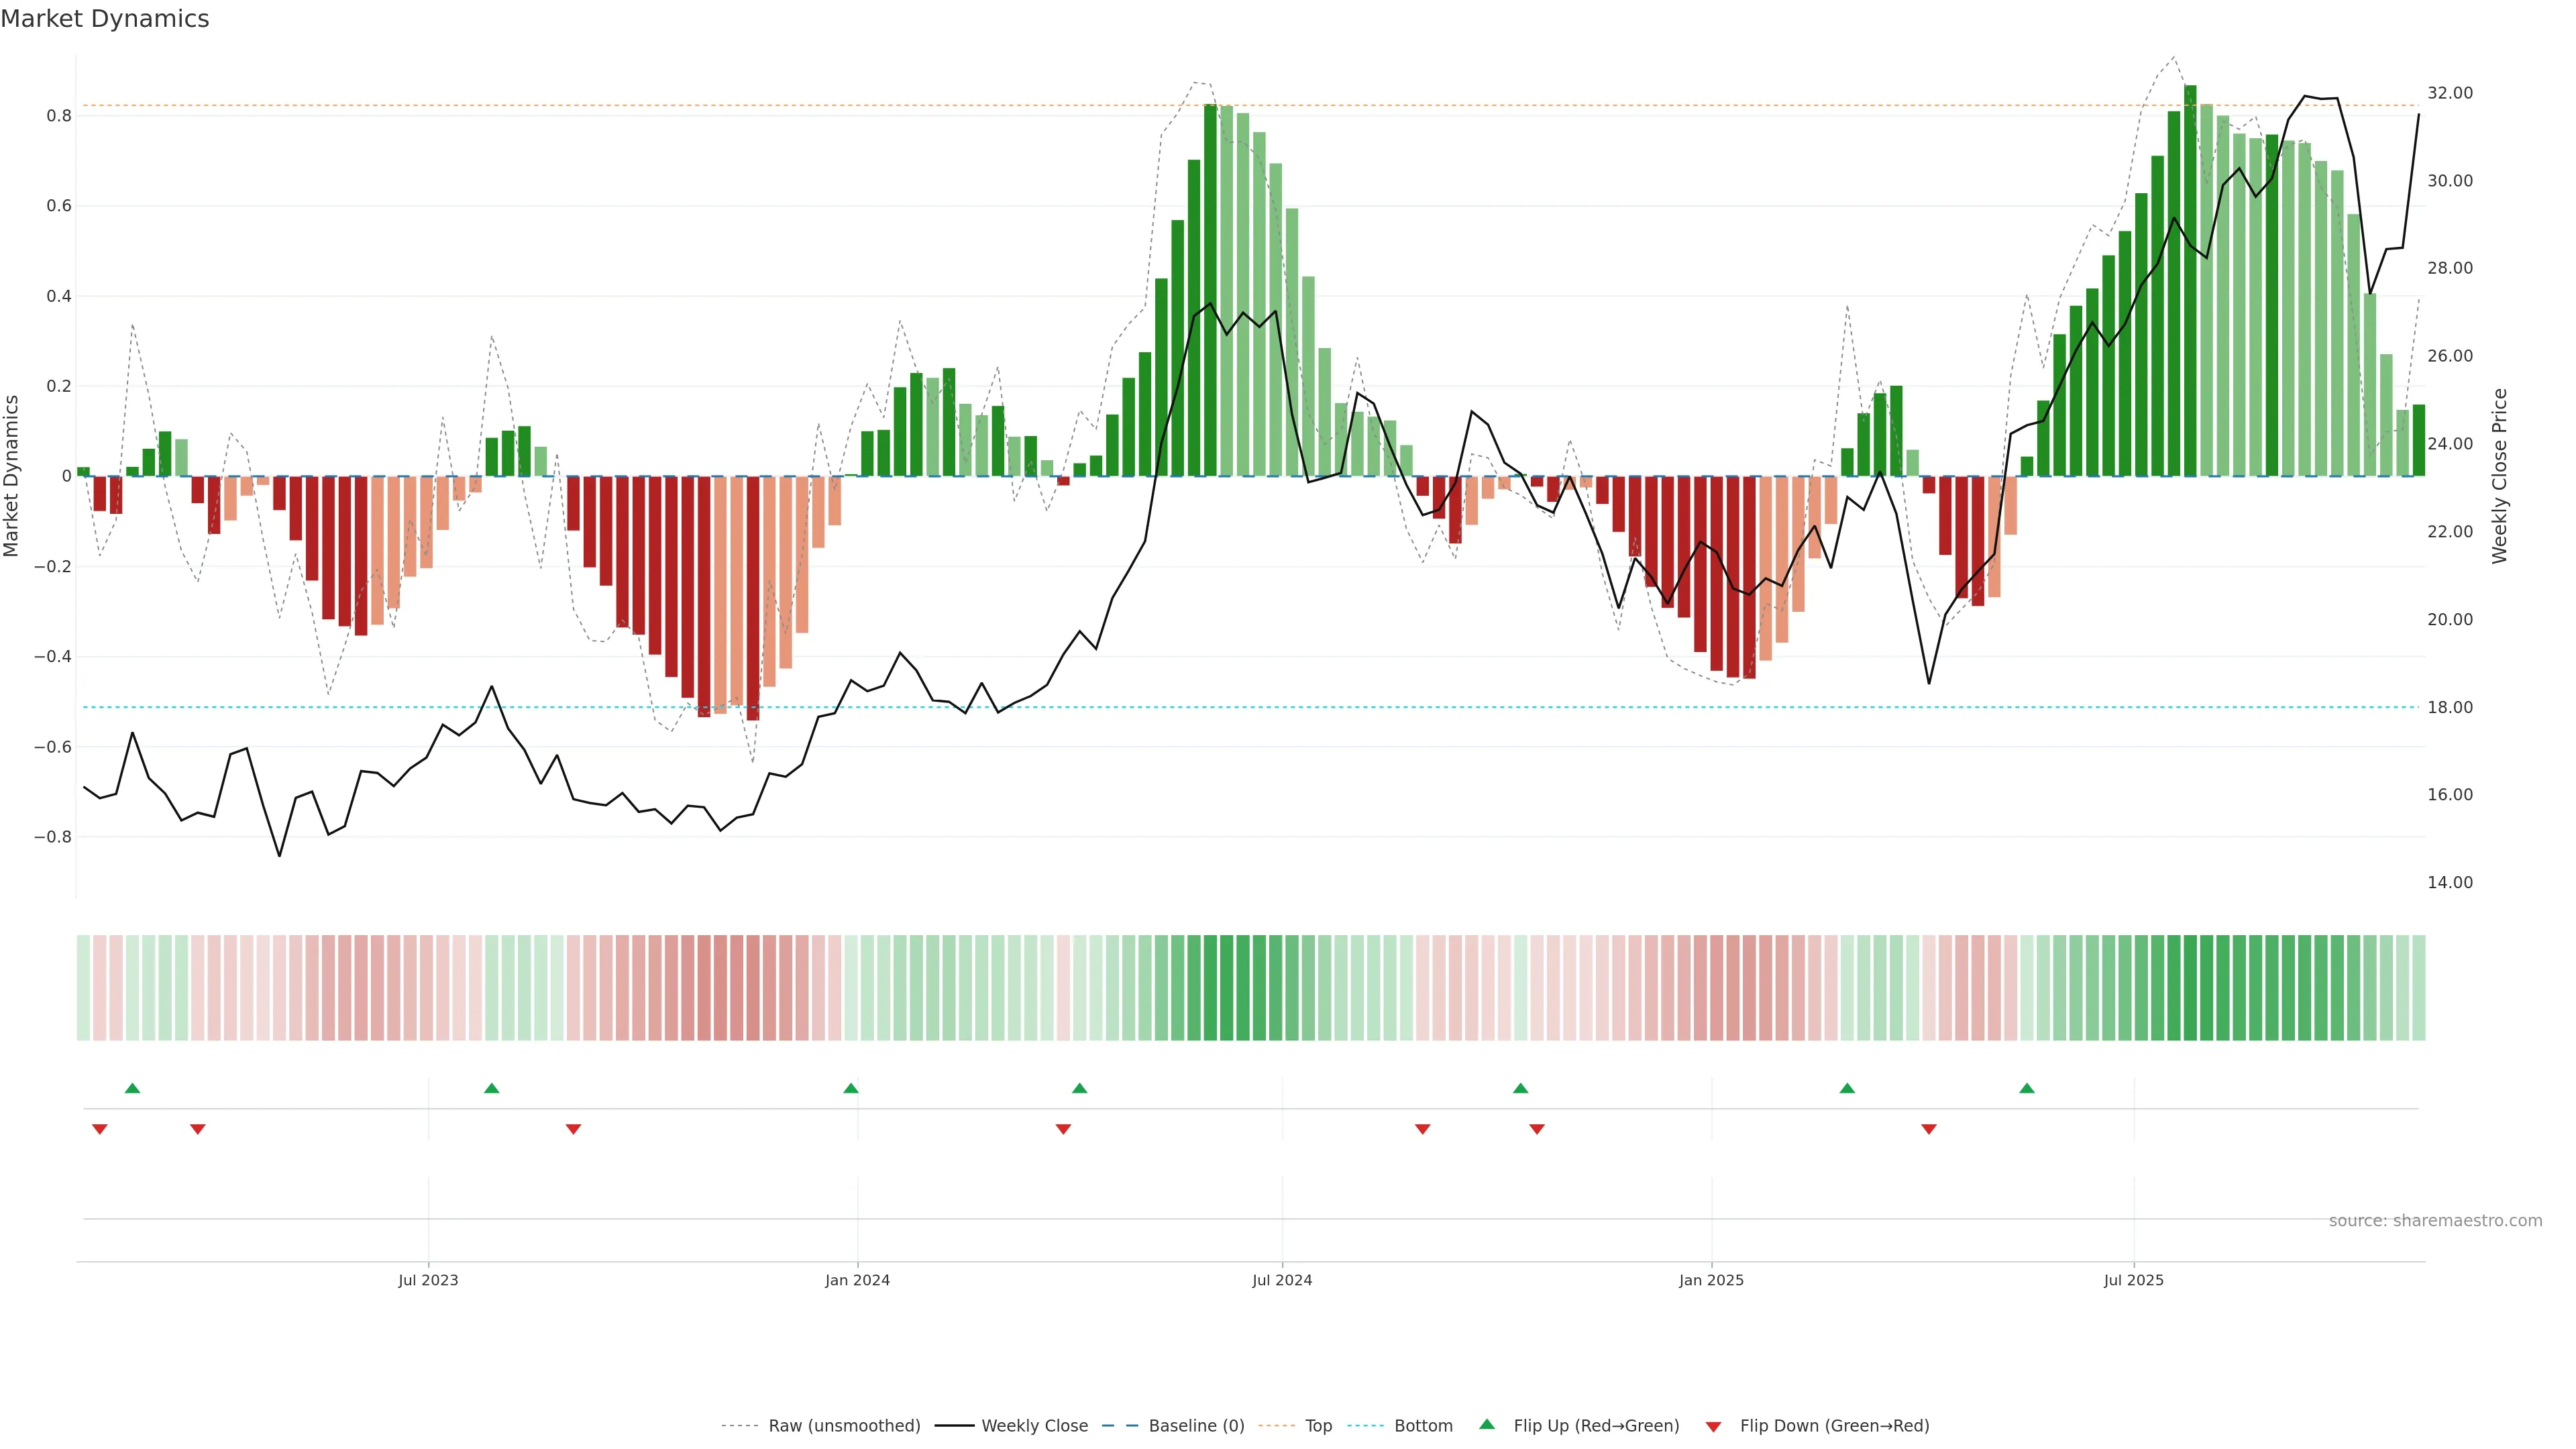Click the Flip Up marker just before Jan 2024

(850, 1088)
